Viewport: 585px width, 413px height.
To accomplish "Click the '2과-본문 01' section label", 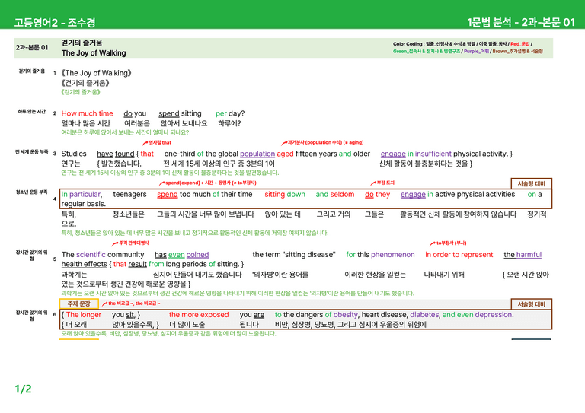I will [32, 48].
